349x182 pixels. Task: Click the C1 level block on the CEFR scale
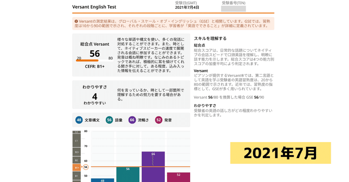point(77,141)
